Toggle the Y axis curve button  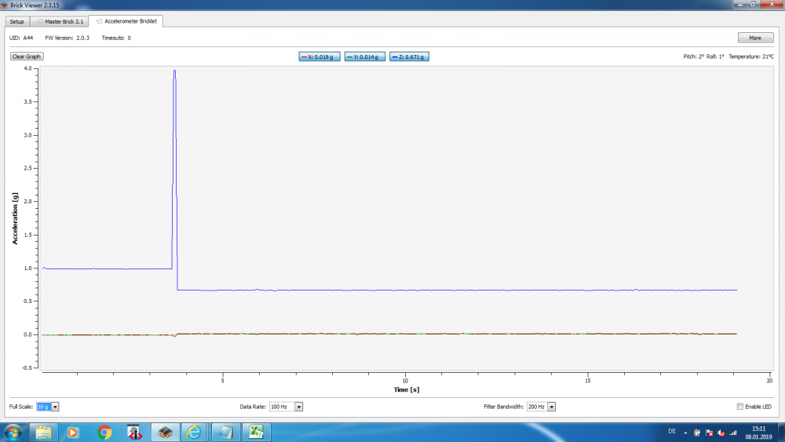365,57
